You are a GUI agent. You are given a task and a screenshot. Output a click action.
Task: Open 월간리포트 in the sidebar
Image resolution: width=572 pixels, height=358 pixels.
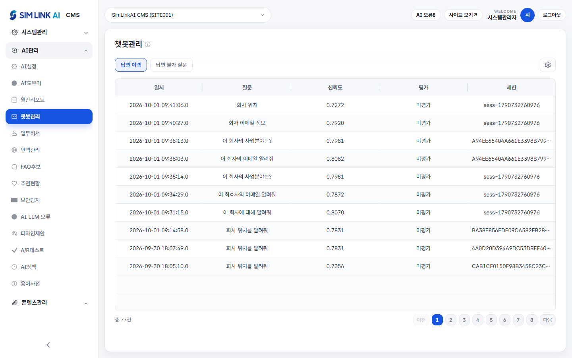point(49,100)
